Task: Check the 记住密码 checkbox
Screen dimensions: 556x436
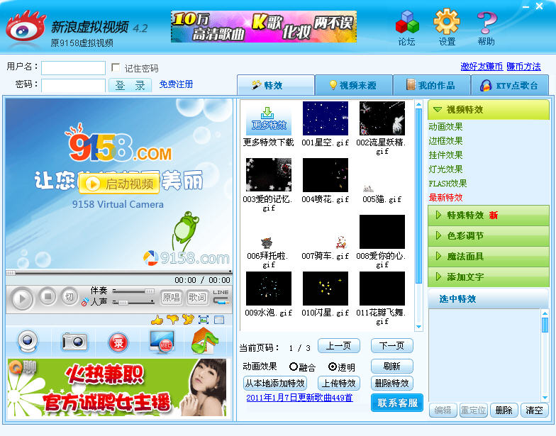Action: coord(115,67)
